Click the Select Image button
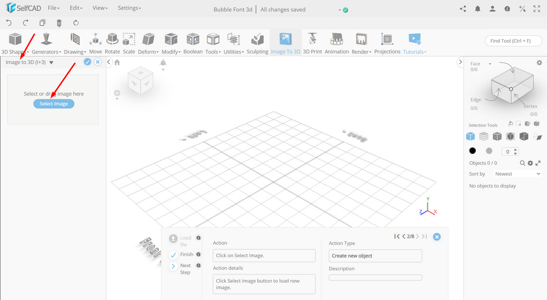 54,104
